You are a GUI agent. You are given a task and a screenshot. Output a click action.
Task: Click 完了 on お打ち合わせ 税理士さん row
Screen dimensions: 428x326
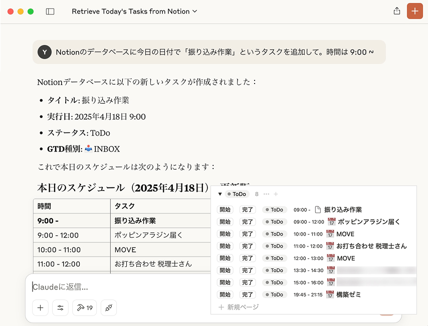tap(248, 246)
